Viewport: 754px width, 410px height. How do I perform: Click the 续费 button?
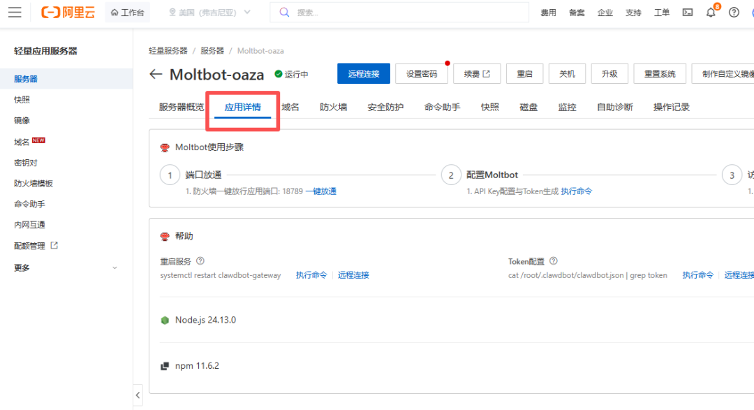pos(477,73)
